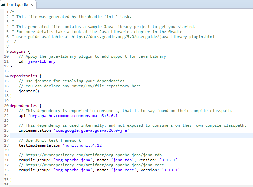253x187 pixels.
Task: Click the 'jena-tdb' name string
Action: [122, 160]
